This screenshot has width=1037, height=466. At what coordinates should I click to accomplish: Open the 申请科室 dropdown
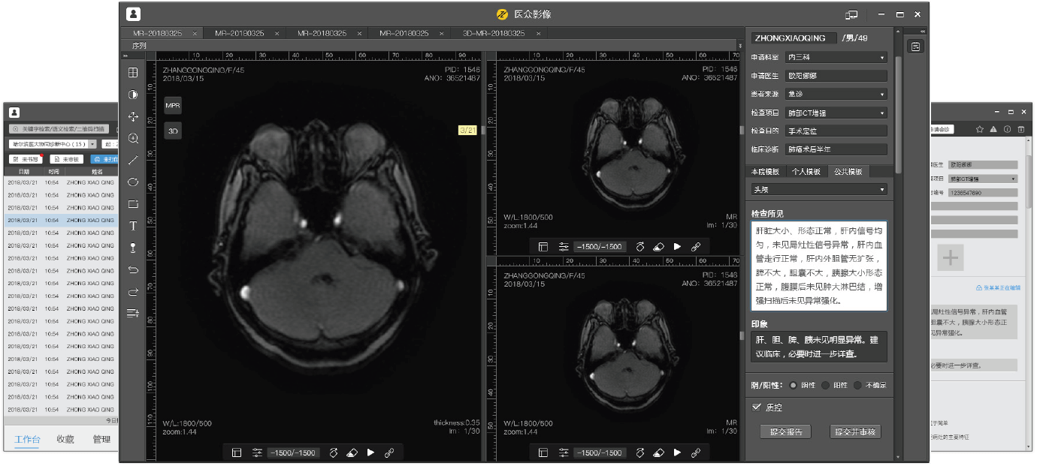point(836,57)
